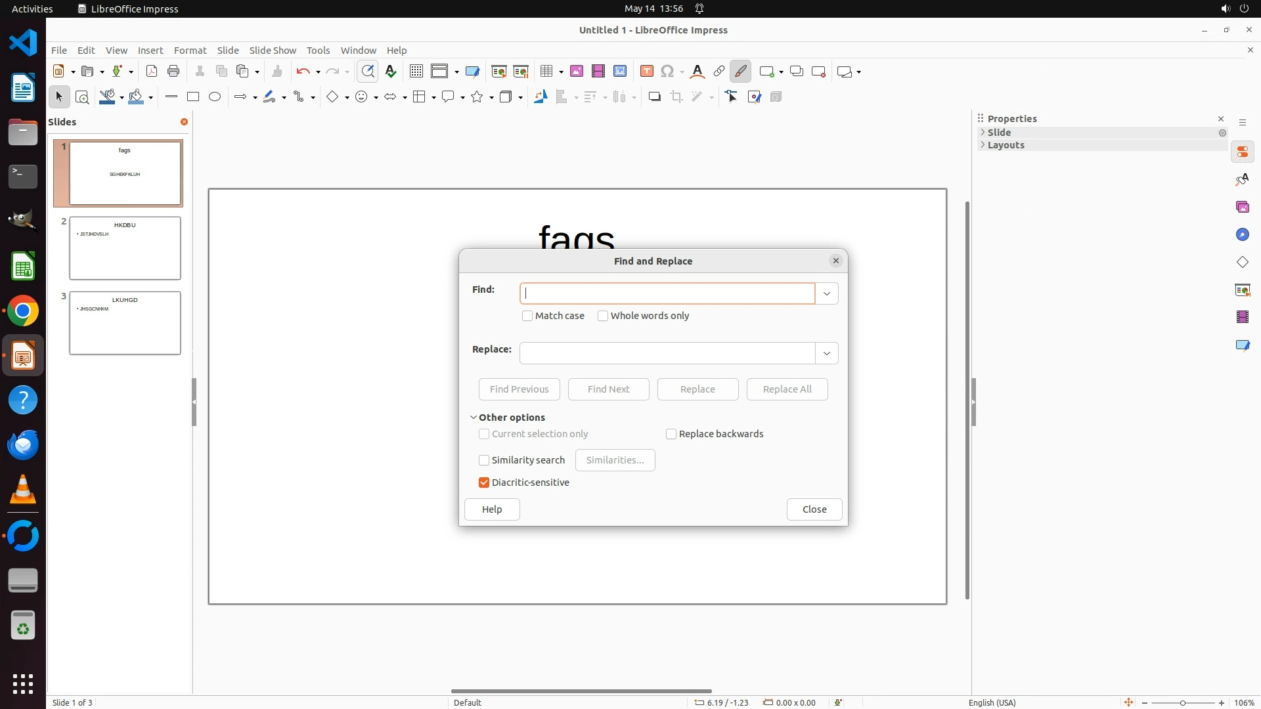Open the Slide Show menu
The height and width of the screenshot is (709, 1261).
(273, 51)
